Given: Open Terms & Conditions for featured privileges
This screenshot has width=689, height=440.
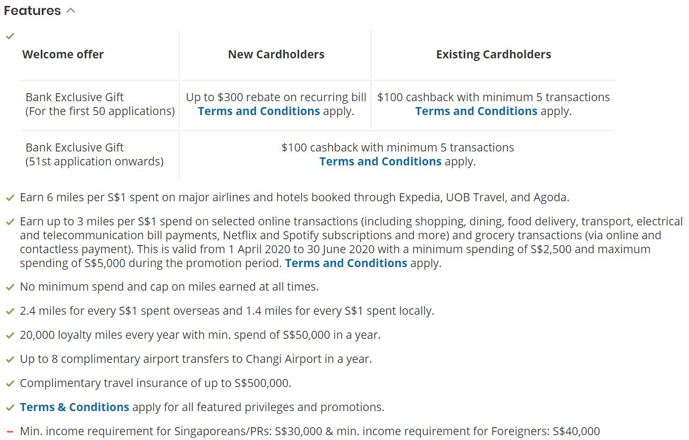Looking at the screenshot, I should pyautogui.click(x=74, y=407).
